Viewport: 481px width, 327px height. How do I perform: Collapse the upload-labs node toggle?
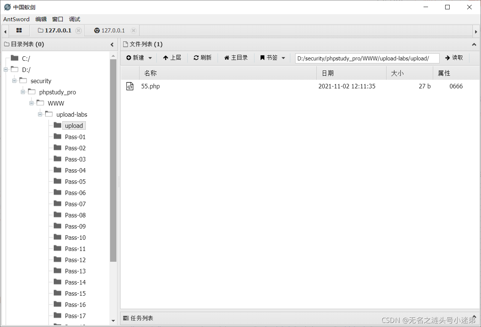point(40,114)
